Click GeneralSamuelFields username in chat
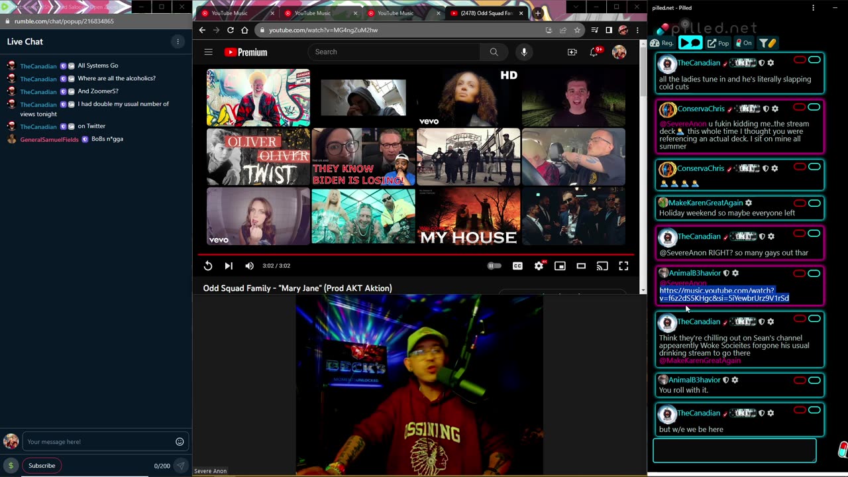848x477 pixels. point(49,140)
